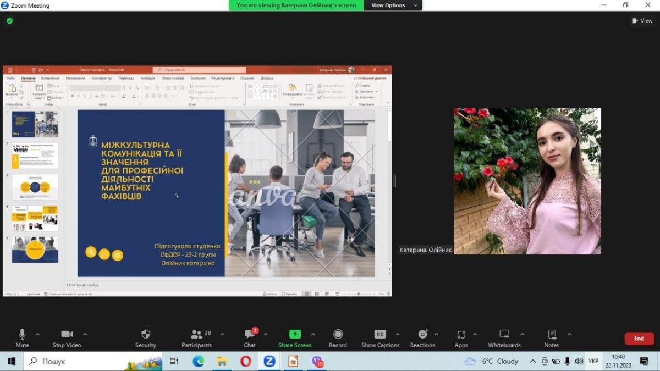This screenshot has height=371, width=660.
Task: Open Whiteboards in Zoom
Action: pos(504,338)
